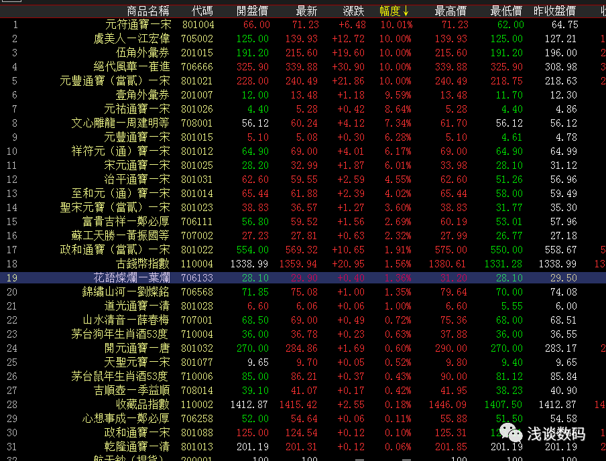
Task: Click row number 1
Action: point(15,25)
